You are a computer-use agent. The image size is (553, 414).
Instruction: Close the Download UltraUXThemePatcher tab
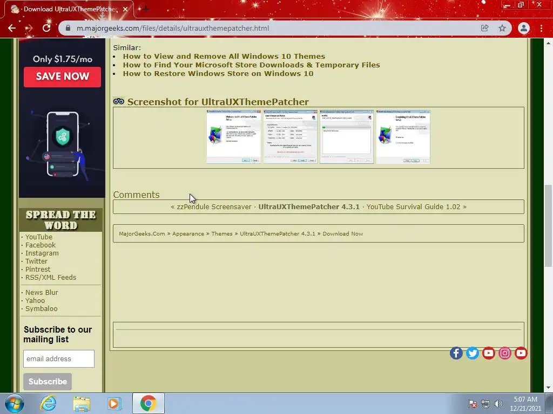(x=125, y=9)
